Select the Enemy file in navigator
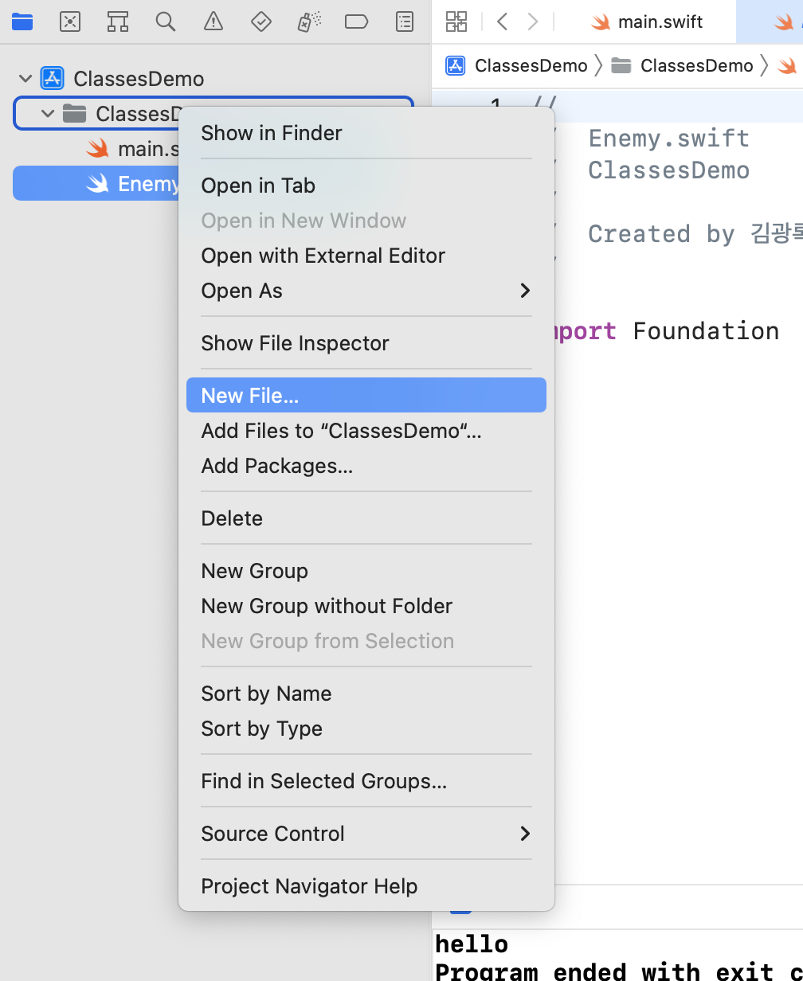The image size is (803, 981). tap(96, 184)
